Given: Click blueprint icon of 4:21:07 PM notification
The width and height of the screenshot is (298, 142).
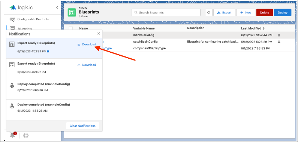Looking at the screenshot, I should [12, 65].
